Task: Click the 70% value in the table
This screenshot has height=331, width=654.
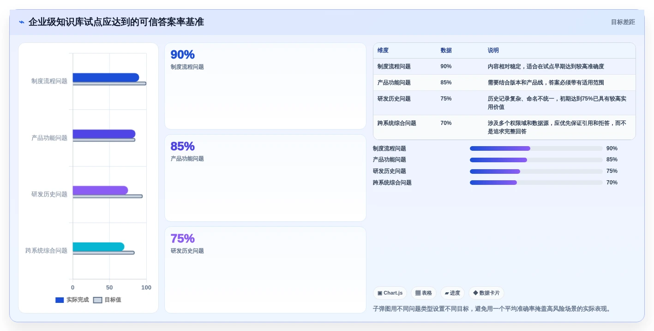Action: [446, 123]
